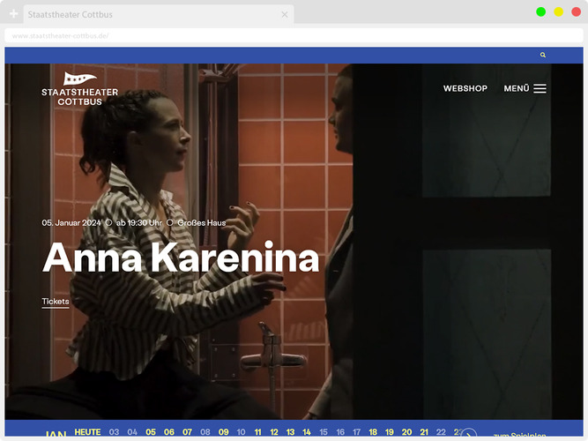Select day 09 in the calendar

point(224,432)
